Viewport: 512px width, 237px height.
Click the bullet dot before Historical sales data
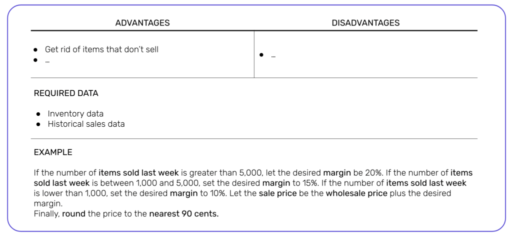point(38,125)
